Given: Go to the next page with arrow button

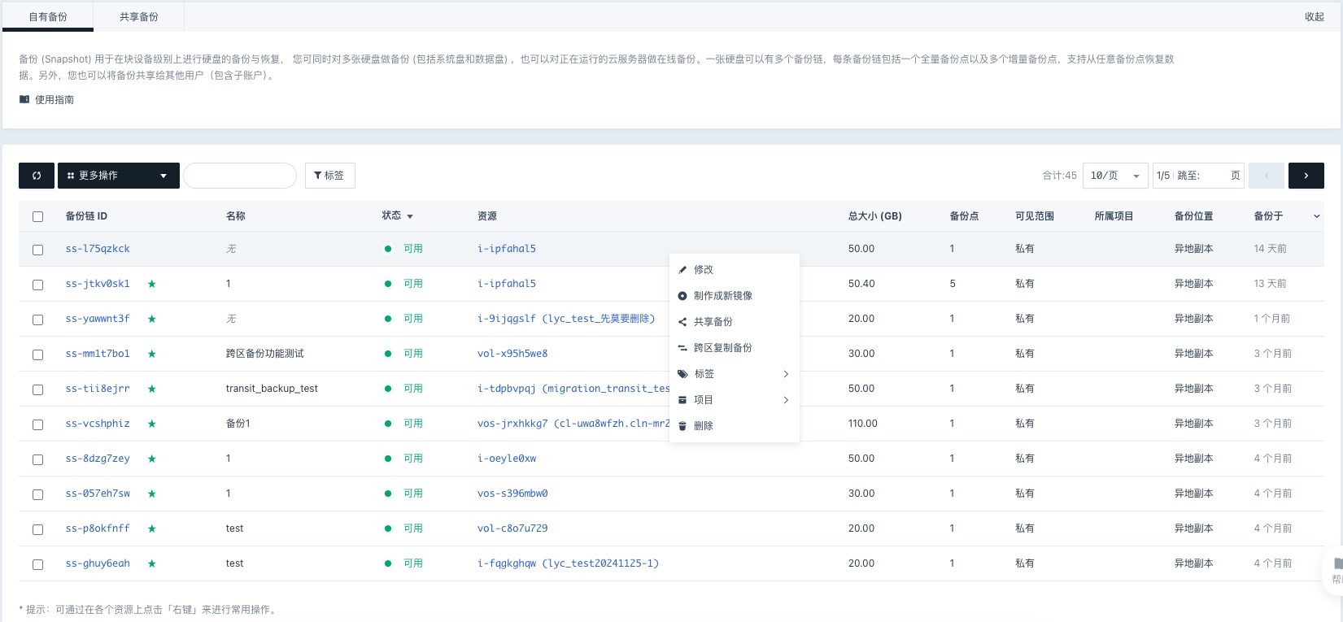Looking at the screenshot, I should point(1306,176).
